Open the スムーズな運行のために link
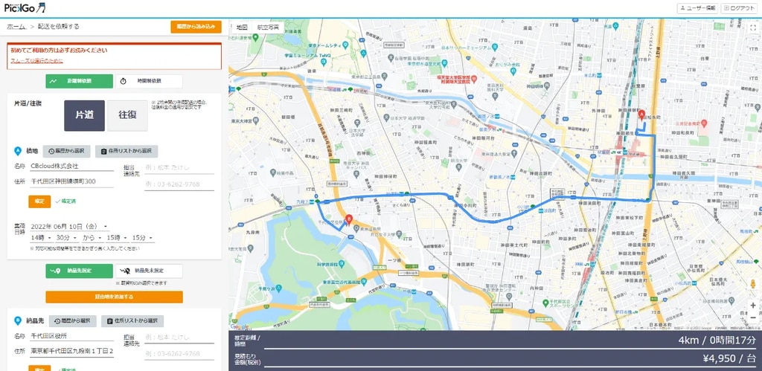The width and height of the screenshot is (762, 371). tap(37, 61)
